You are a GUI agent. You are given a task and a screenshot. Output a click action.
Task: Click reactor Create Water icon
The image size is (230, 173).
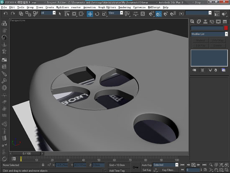click(x=4, y=115)
